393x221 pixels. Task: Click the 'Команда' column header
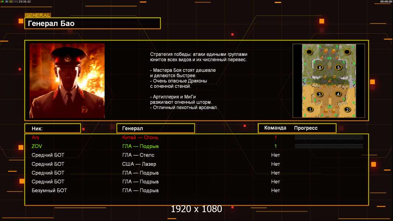coord(275,128)
